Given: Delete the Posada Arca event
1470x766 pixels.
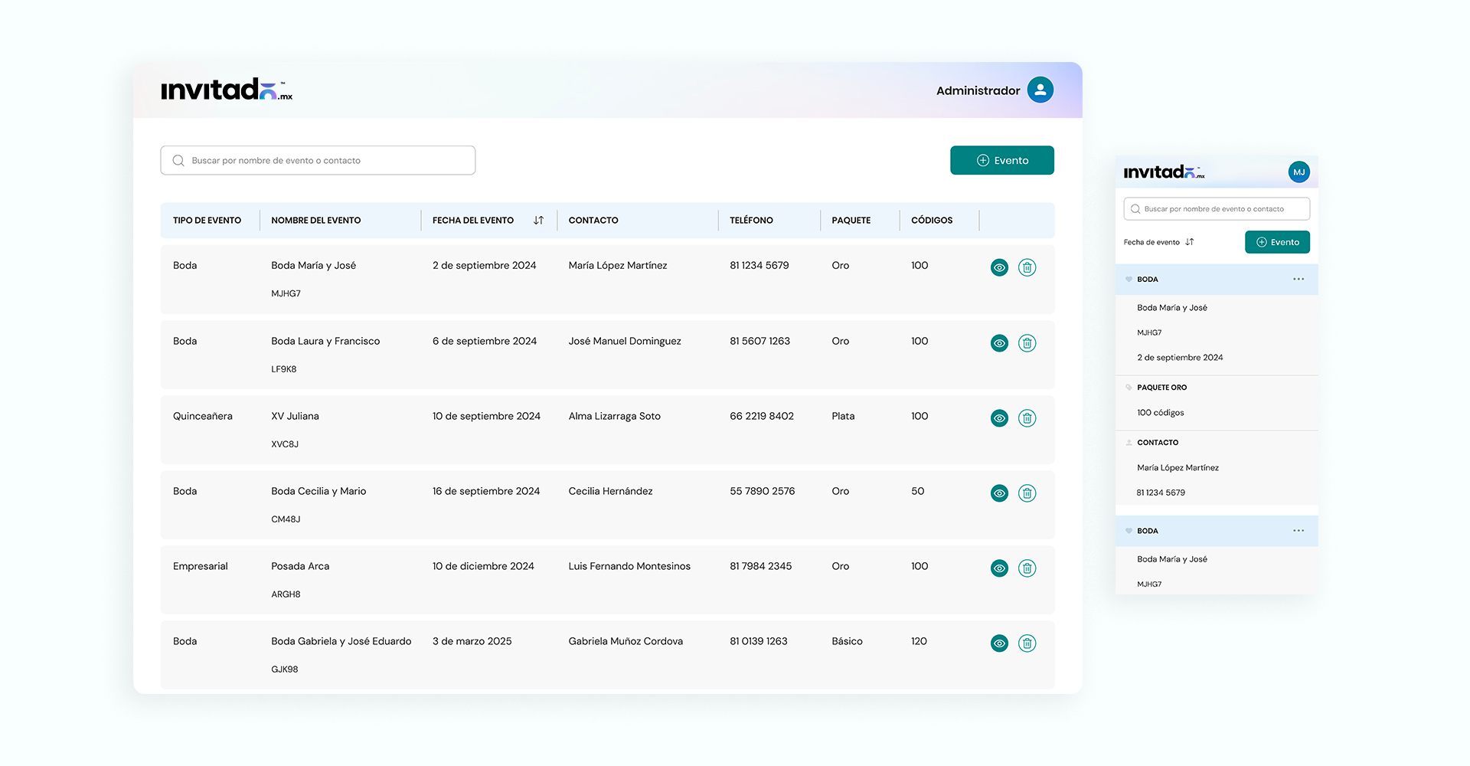Looking at the screenshot, I should (1027, 568).
